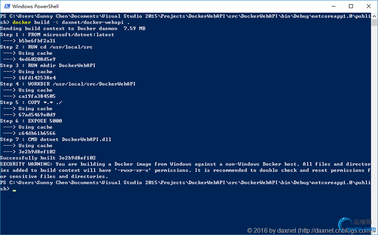Click the Step 1 FROM microsoft/dotnet:latest line
Image resolution: width=378 pixels, height=235 pixels.
click(57, 35)
